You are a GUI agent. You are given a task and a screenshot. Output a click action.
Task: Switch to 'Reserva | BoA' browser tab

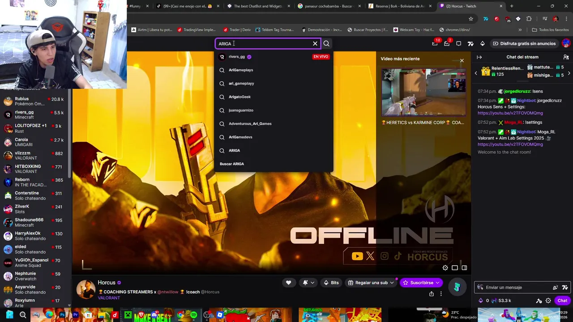(x=400, y=6)
